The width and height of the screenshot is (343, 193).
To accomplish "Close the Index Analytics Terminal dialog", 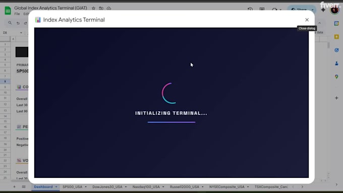I will [x=307, y=20].
